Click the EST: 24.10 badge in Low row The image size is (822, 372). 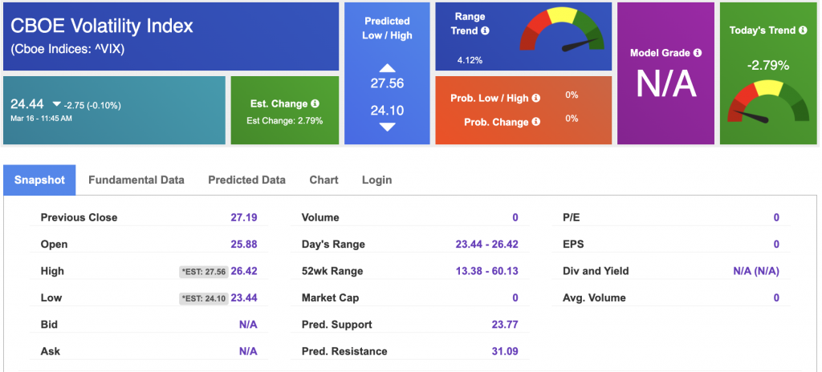coord(201,298)
